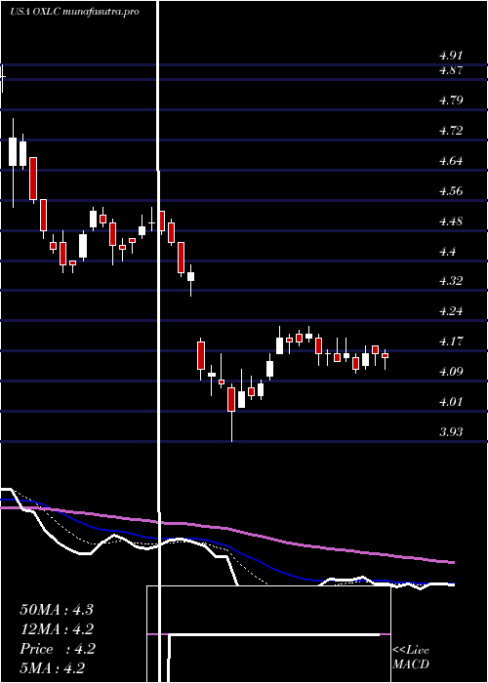Click the 4.01 price axis label
488x683 pixels.
(451, 402)
